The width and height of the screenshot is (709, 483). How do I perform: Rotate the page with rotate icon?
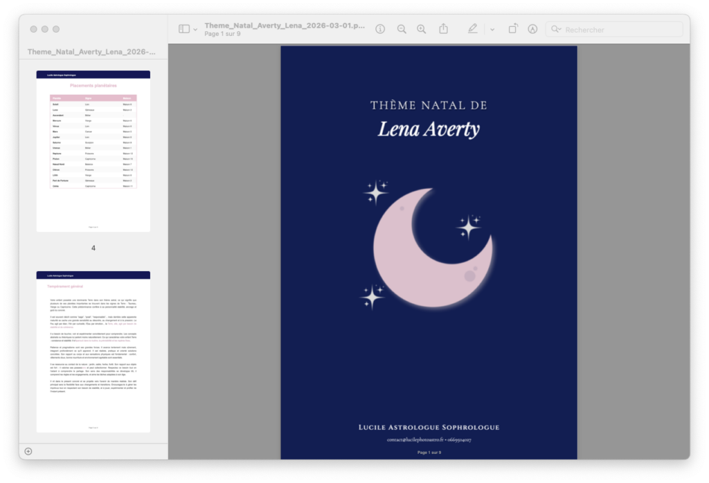coord(513,29)
